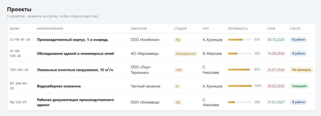
Task: Click А. Кузнецов in Водозаборная скважина row
Action: point(213,86)
